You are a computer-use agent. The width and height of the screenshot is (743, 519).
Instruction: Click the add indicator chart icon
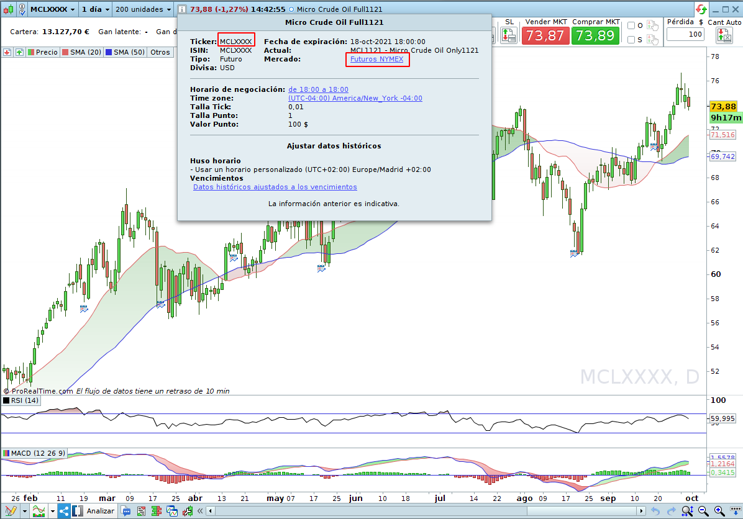[x=39, y=511]
